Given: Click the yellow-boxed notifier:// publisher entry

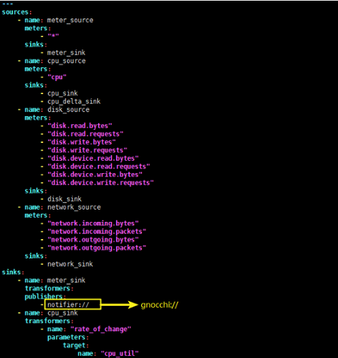Looking at the screenshot, I should pos(73,304).
